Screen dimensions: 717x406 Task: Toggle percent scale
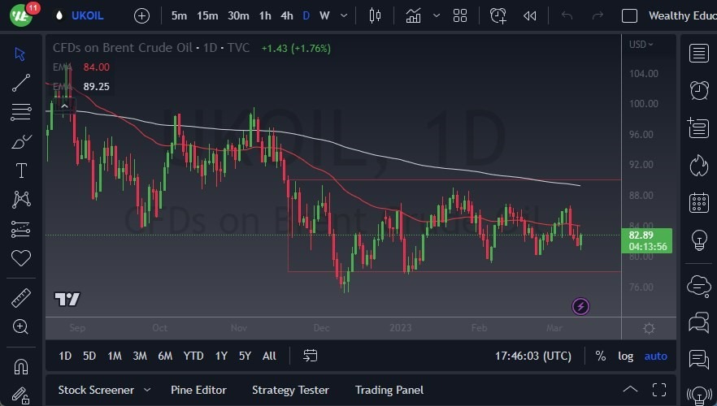click(x=600, y=356)
